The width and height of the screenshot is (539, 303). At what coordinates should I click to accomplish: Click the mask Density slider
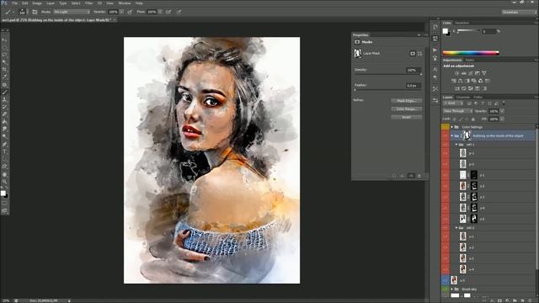coord(387,74)
